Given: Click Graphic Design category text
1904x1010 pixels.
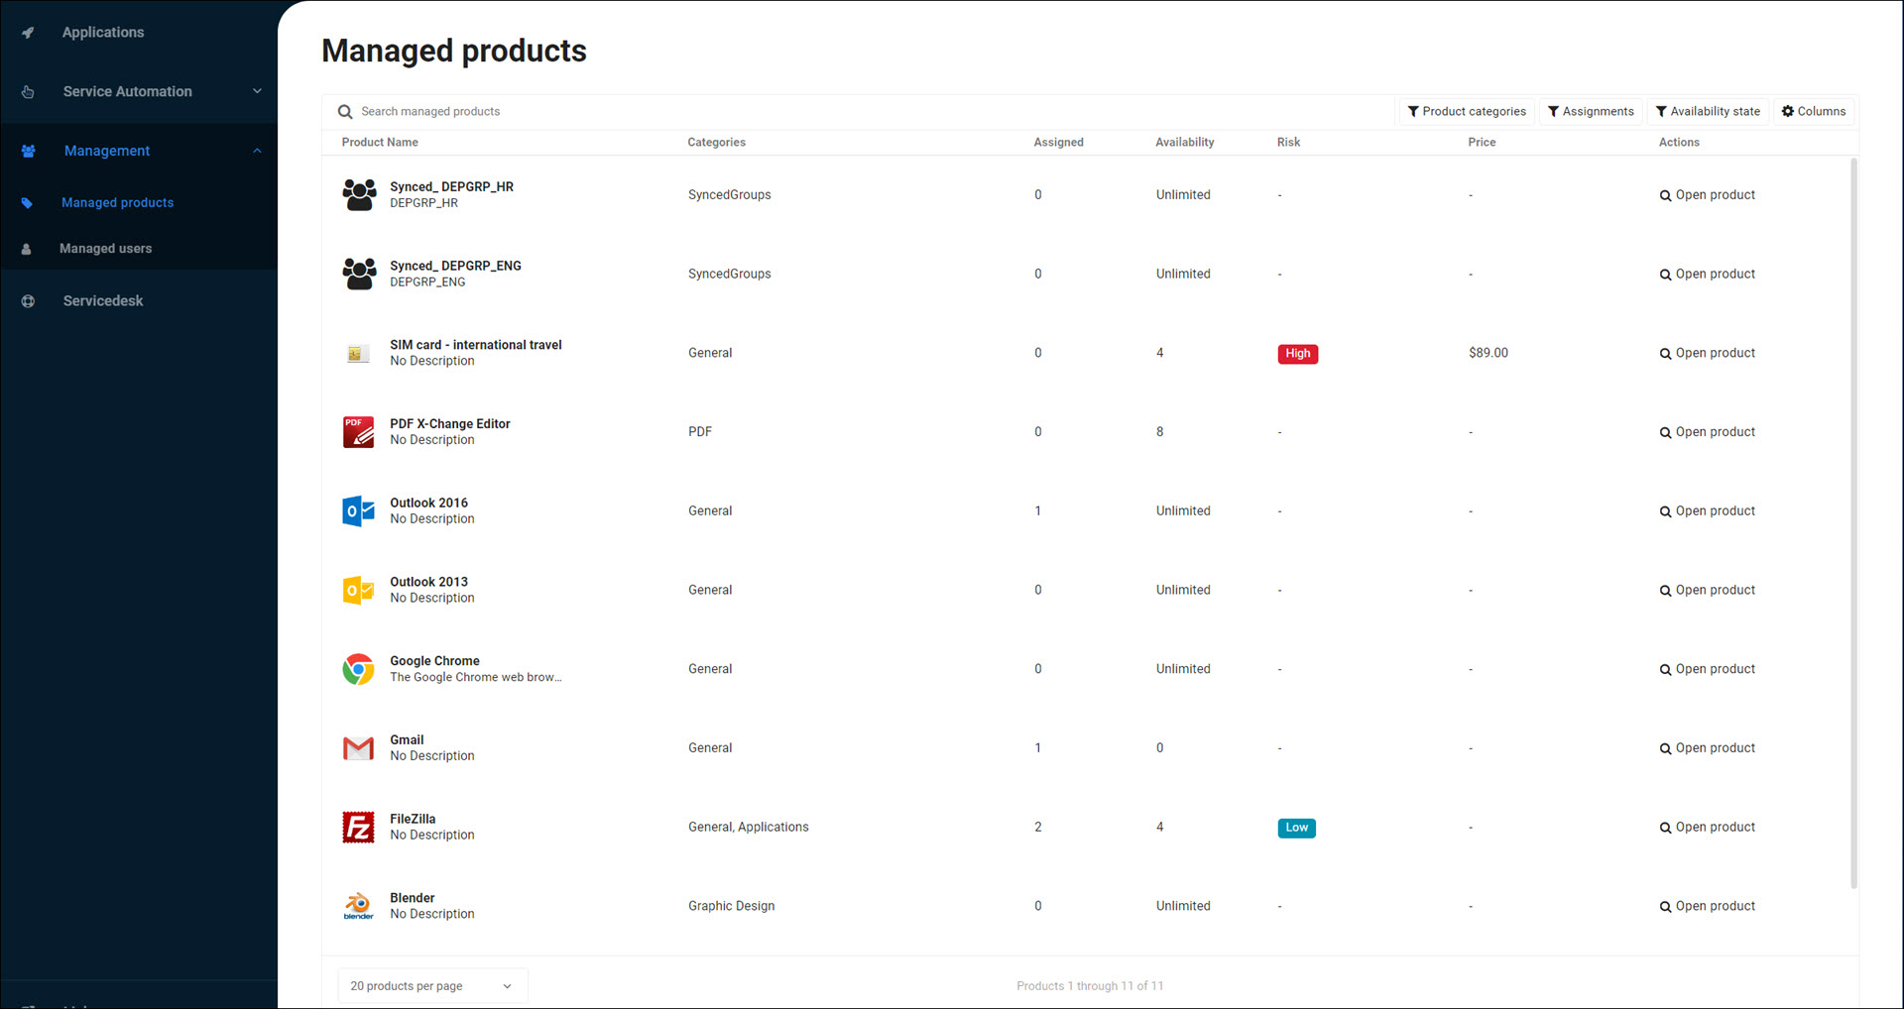Looking at the screenshot, I should click(731, 906).
